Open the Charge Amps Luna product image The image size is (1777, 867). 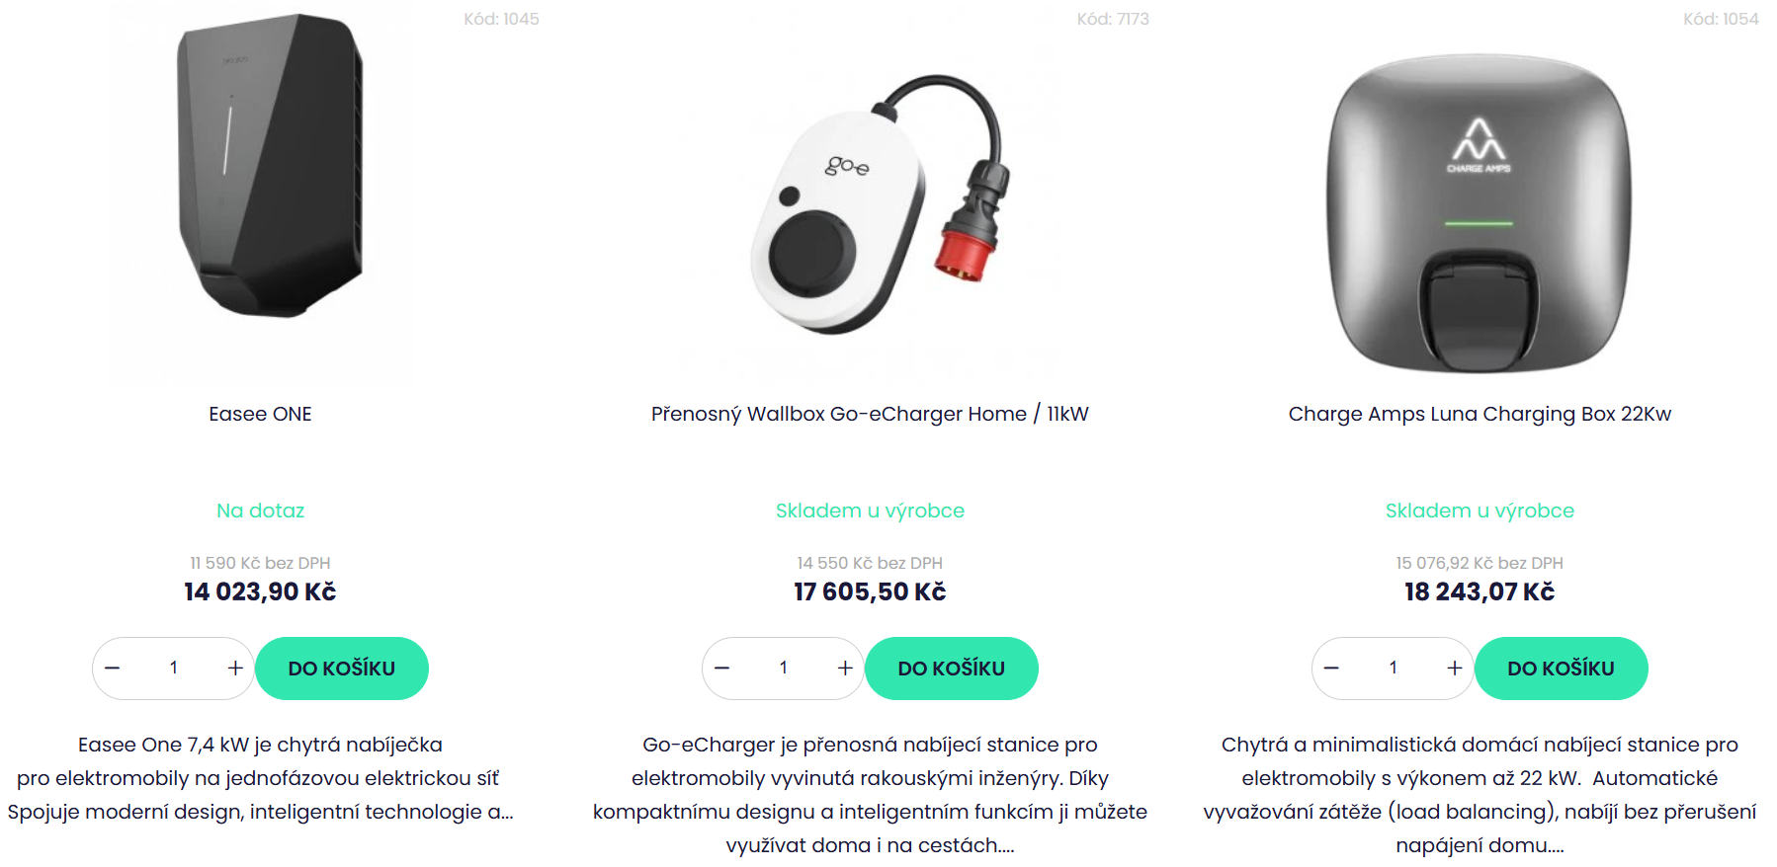tap(1479, 212)
